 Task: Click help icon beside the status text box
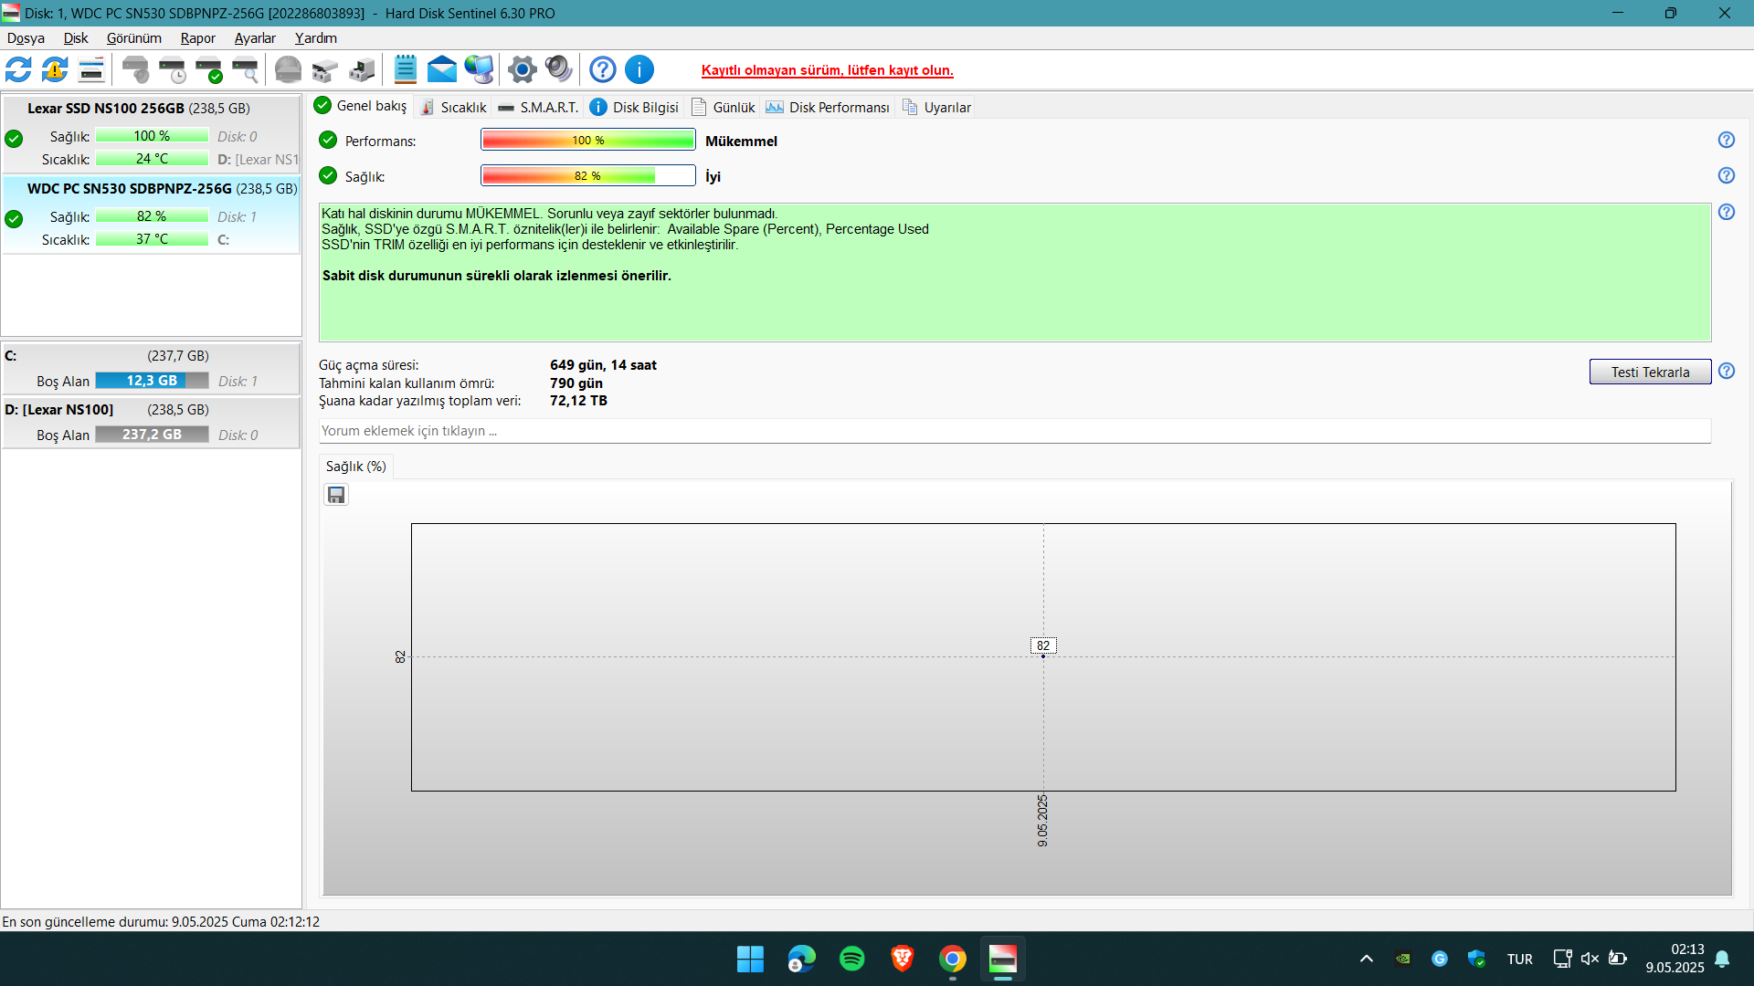(x=1727, y=212)
